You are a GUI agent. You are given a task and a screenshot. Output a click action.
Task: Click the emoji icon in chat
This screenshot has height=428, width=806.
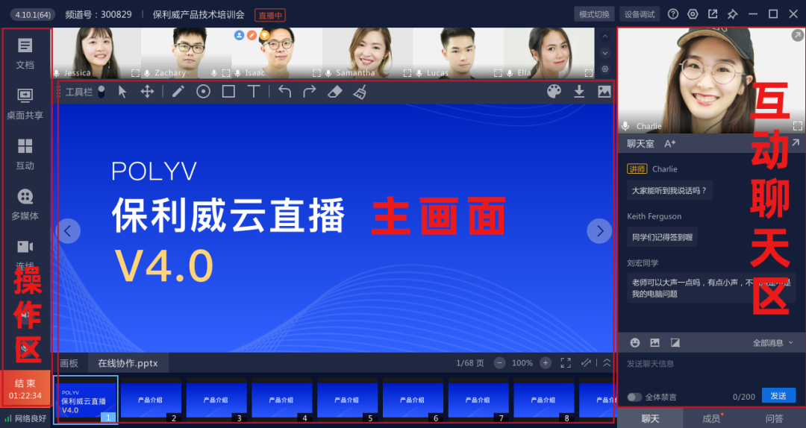(635, 342)
